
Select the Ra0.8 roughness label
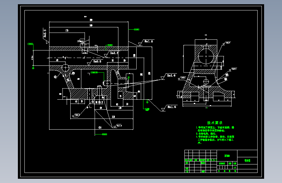97,62
